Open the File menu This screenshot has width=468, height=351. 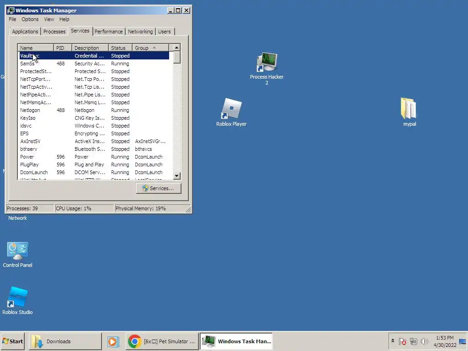(x=12, y=19)
